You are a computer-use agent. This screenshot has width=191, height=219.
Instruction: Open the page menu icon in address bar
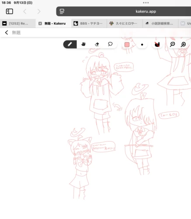[x=62, y=11]
